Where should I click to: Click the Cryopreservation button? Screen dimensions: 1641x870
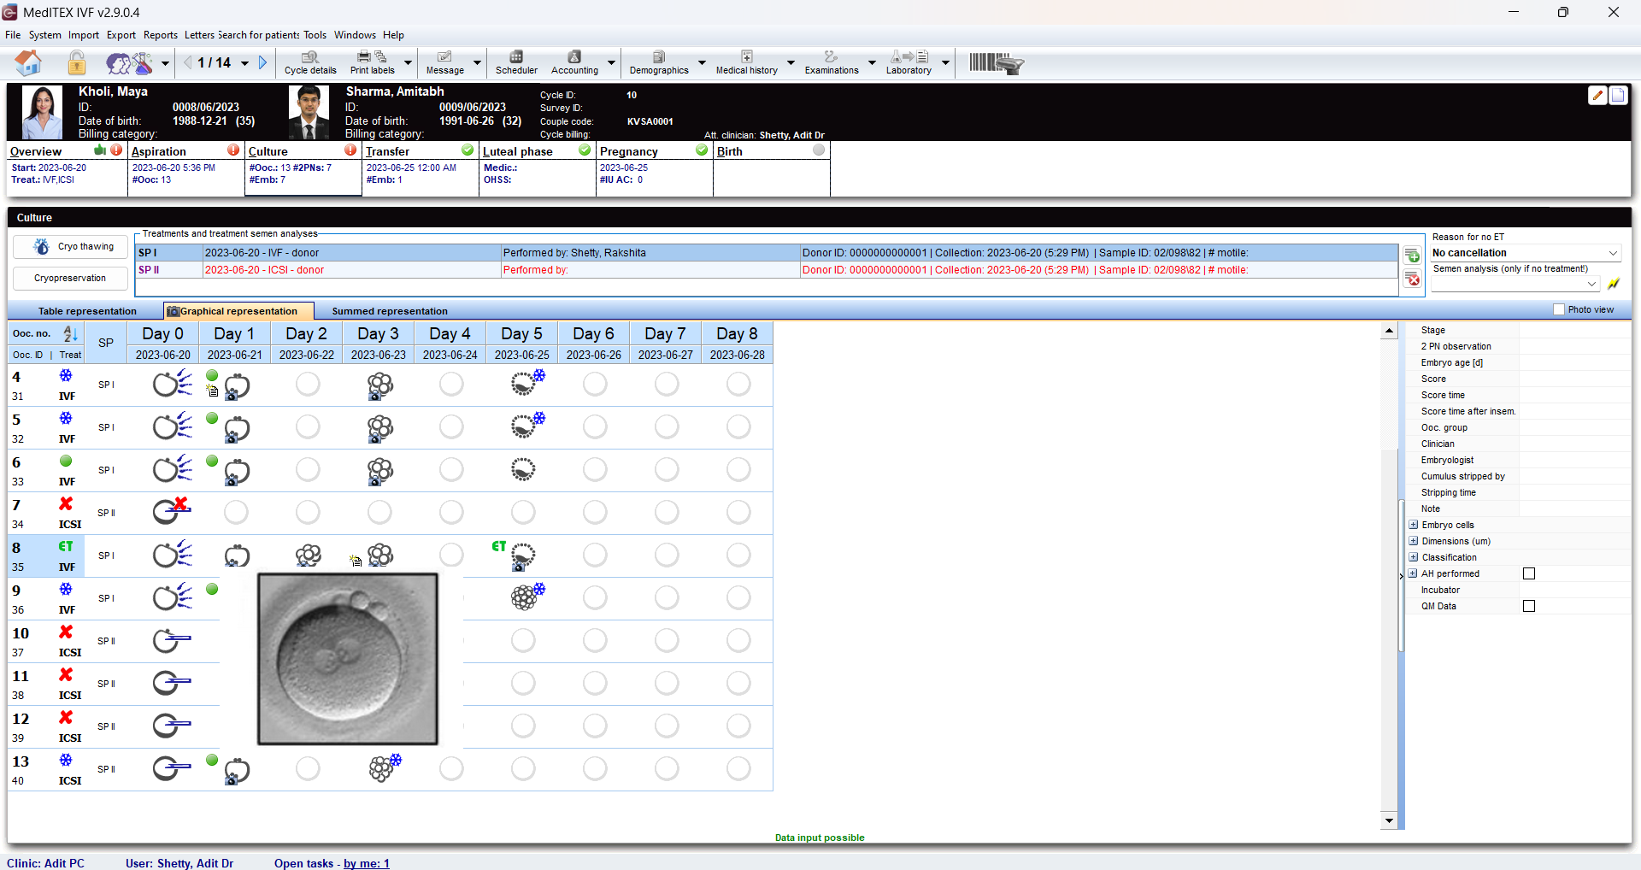click(x=70, y=279)
